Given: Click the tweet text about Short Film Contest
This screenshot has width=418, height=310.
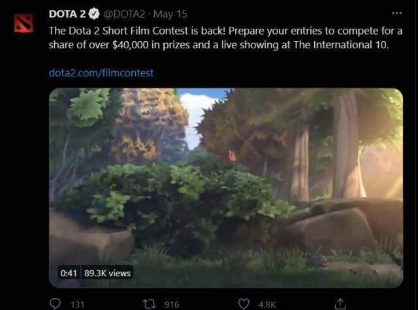Looking at the screenshot, I should (225, 38).
